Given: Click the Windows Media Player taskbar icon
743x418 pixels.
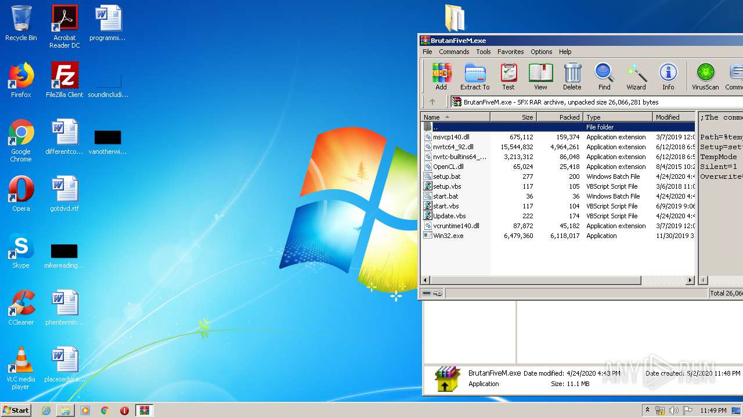Looking at the screenshot, I should coord(85,410).
